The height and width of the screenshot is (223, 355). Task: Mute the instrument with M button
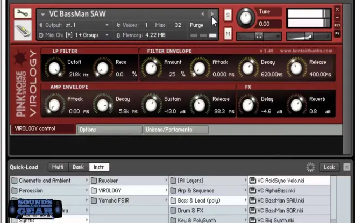(228, 34)
